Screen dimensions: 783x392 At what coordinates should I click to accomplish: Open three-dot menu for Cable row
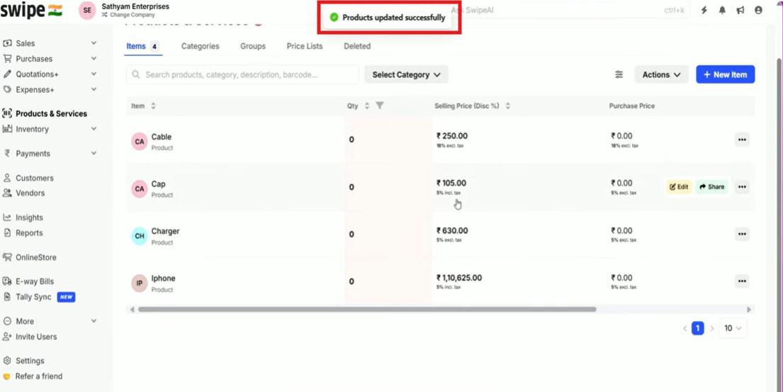[x=742, y=140]
